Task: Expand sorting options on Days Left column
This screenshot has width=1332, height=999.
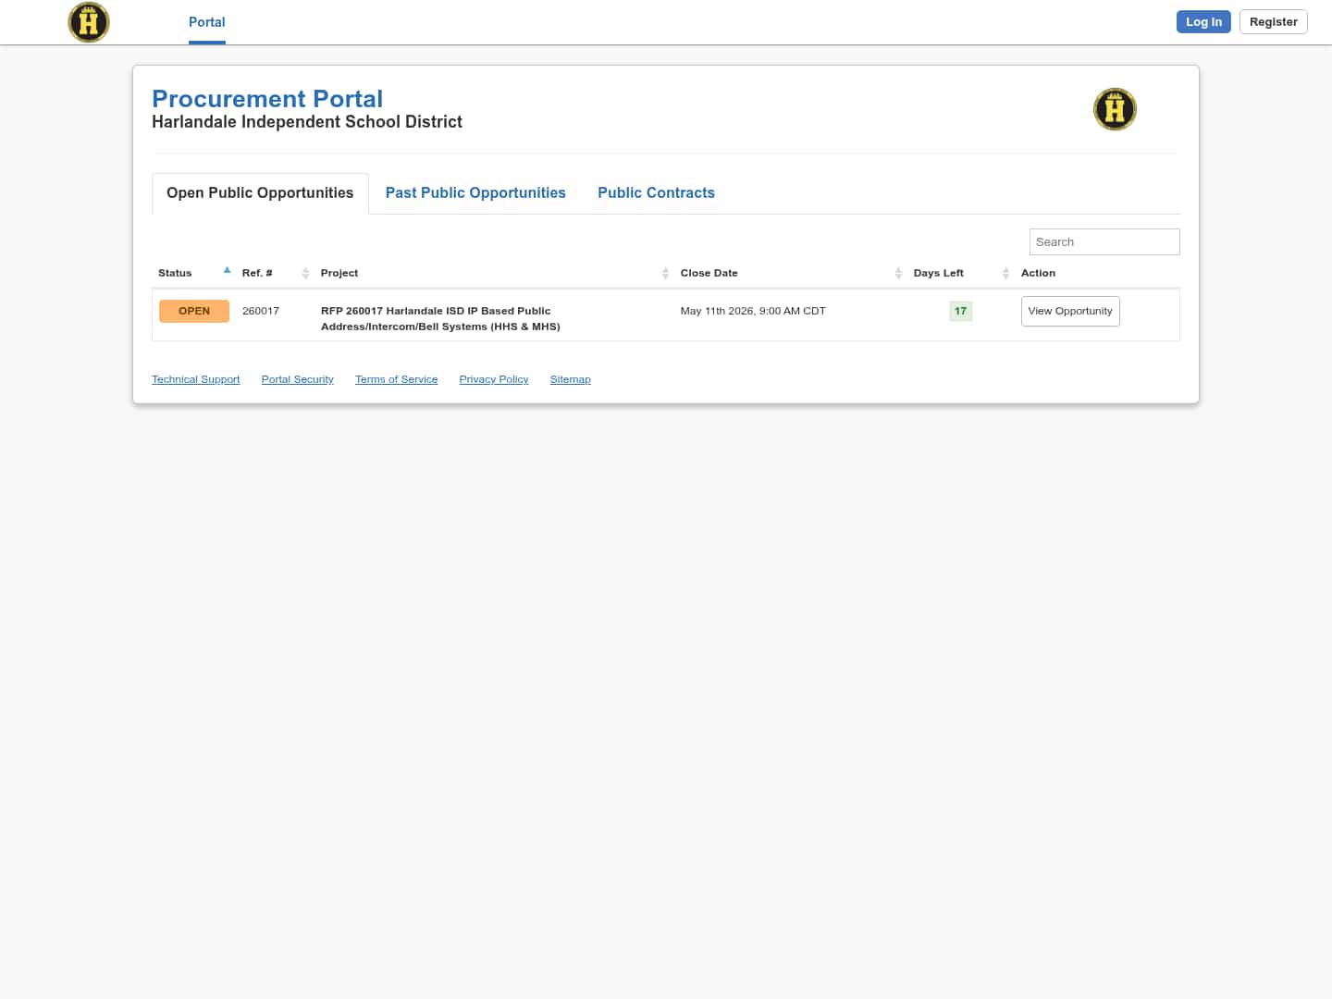Action: pos(1005,273)
